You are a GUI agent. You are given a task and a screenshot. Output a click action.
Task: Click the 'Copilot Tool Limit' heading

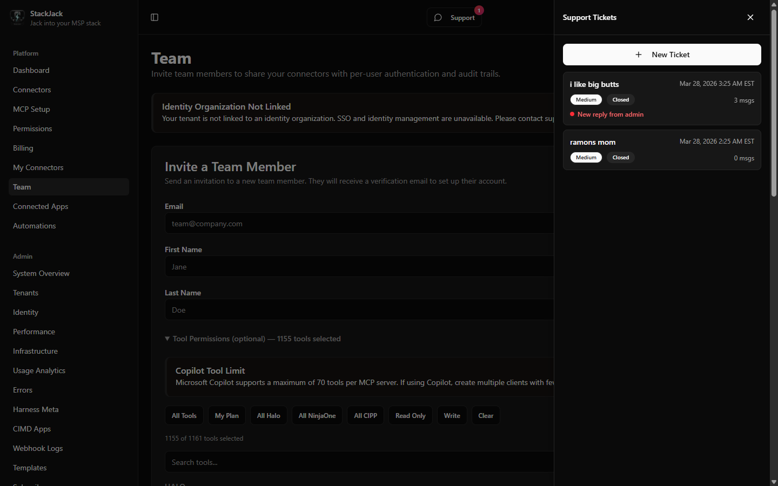click(210, 370)
